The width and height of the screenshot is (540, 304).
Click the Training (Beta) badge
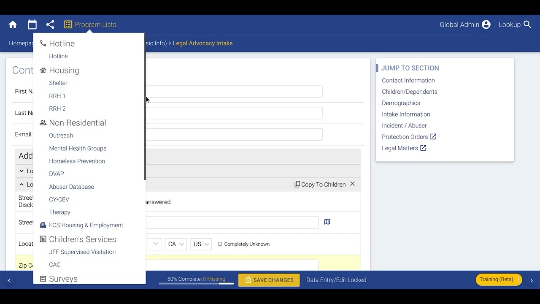499,280
